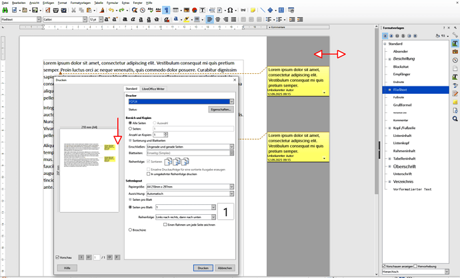Click the Insert text box icon
The width and height of the screenshot is (460, 278).
203,10
